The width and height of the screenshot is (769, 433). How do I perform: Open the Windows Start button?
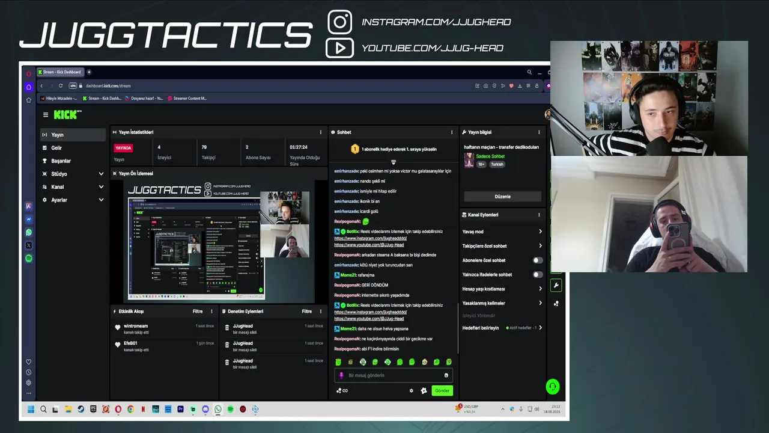pos(31,410)
